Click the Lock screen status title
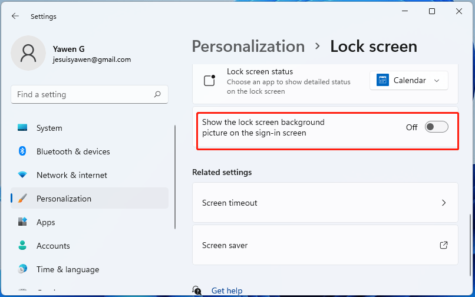 [x=260, y=71]
